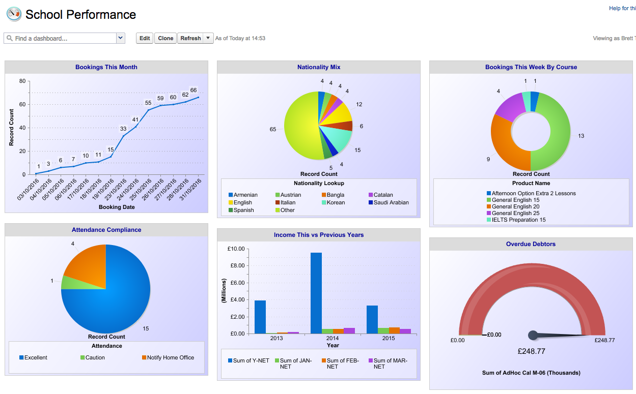636x394 pixels.
Task: Click the School Performance dashboard logo icon
Action: pos(14,14)
